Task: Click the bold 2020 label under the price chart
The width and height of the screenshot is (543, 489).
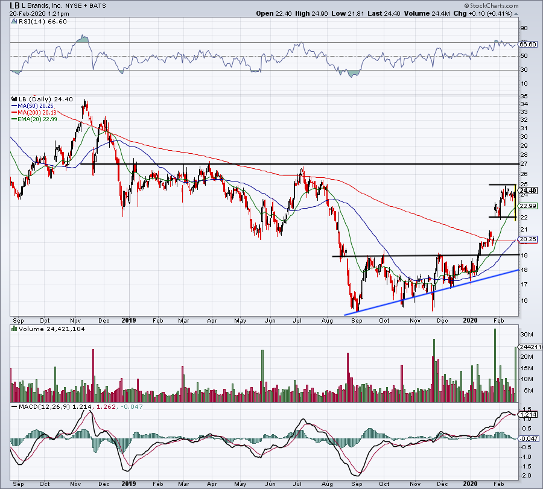Action: pos(471,320)
